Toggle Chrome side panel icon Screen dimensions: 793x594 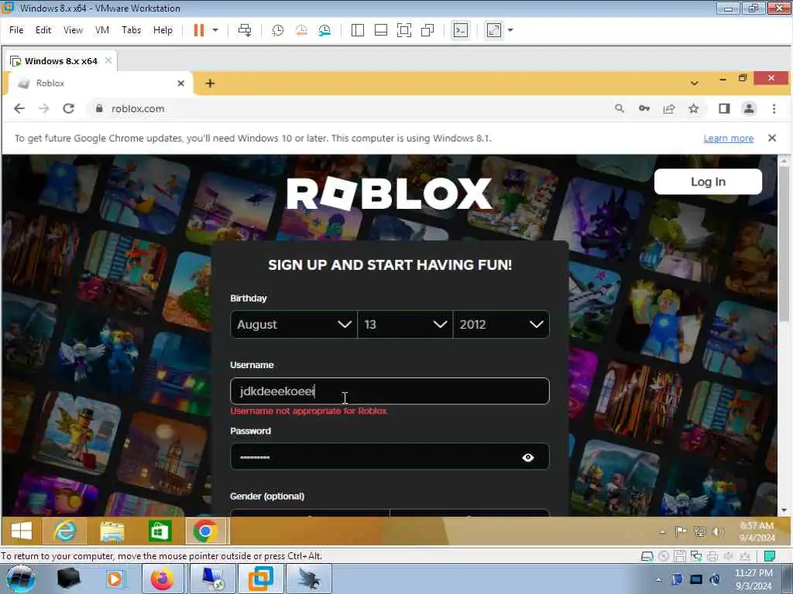pos(724,108)
